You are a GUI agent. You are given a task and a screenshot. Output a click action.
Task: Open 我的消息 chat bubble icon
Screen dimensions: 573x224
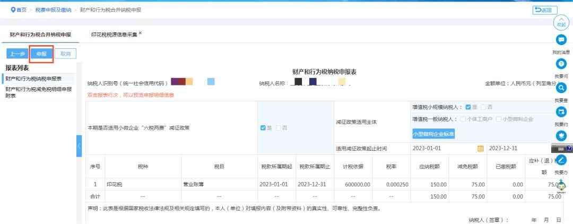(560, 40)
